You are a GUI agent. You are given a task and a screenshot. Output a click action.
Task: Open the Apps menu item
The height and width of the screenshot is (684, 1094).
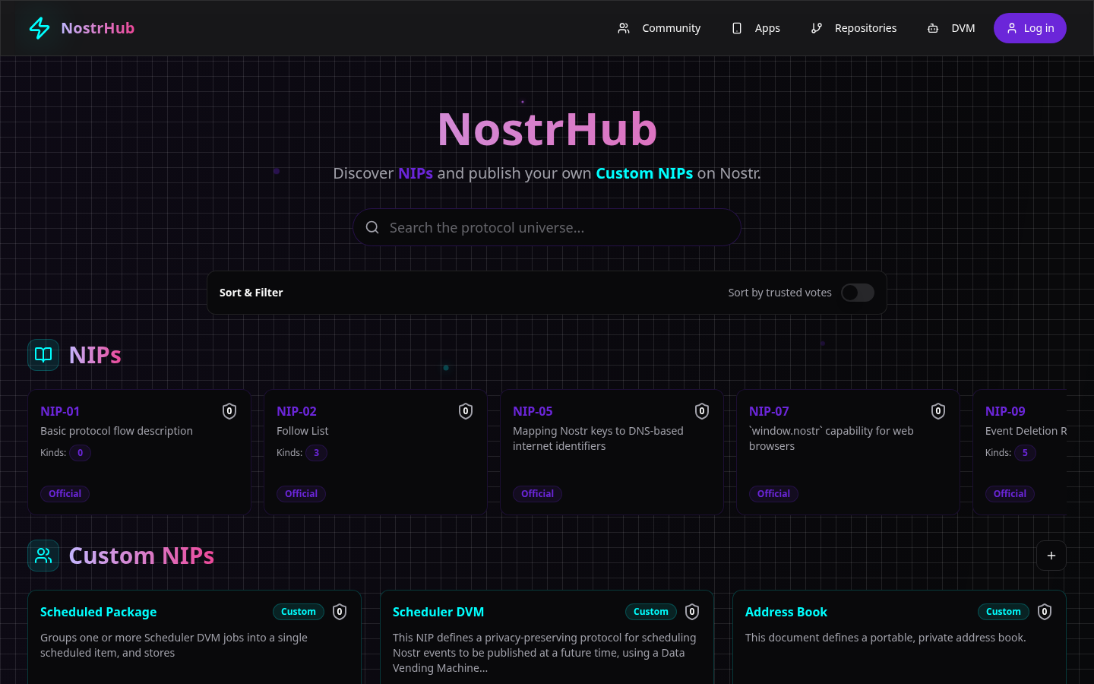756,28
